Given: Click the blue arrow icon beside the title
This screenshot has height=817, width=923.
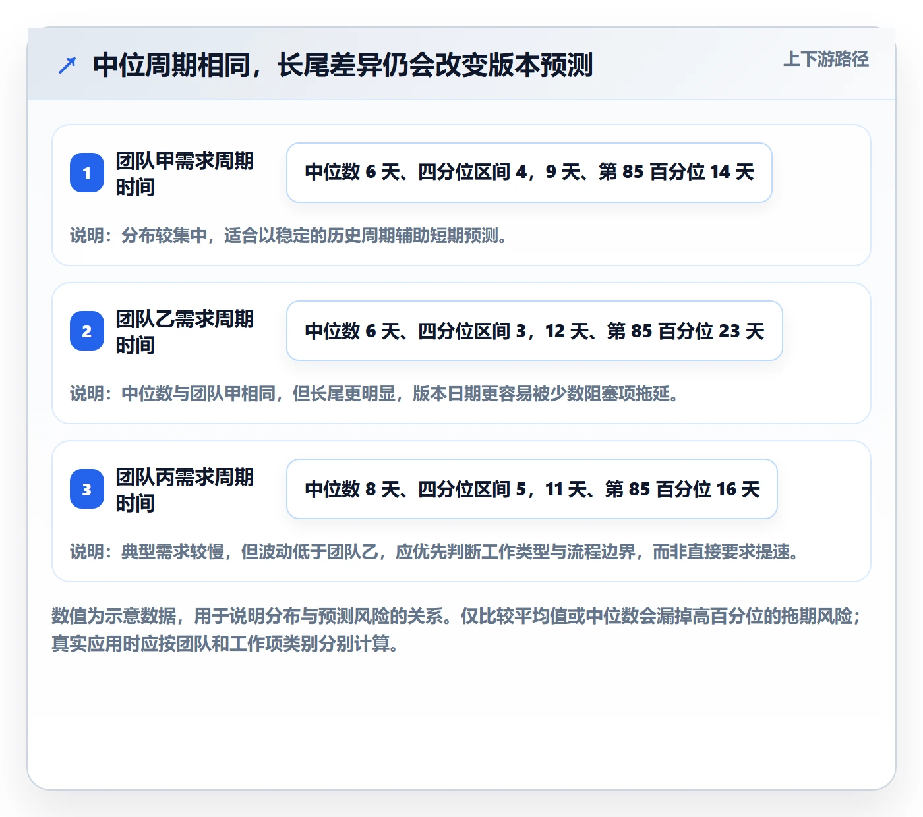Looking at the screenshot, I should tap(67, 65).
